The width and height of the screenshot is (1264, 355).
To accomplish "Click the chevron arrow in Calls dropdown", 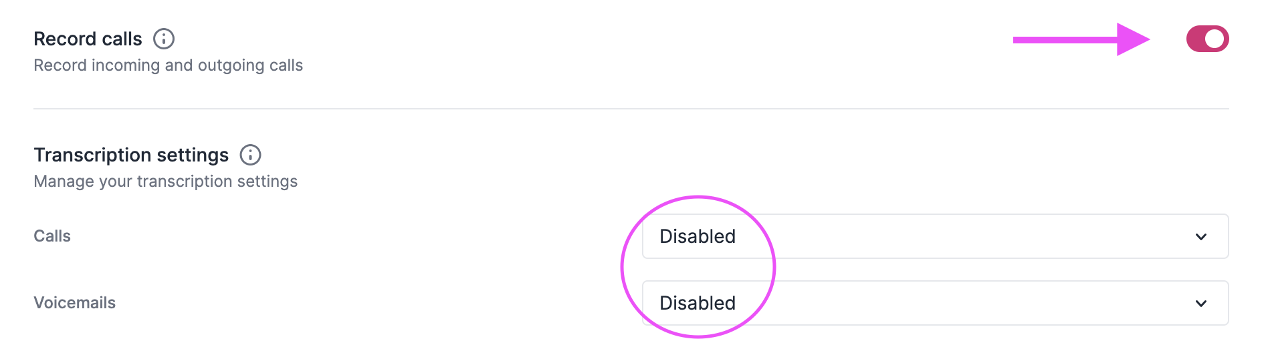I will [x=1201, y=237].
